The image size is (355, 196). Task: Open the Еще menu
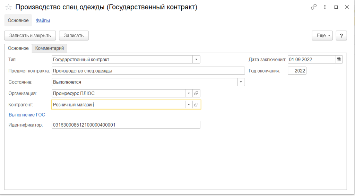click(322, 35)
